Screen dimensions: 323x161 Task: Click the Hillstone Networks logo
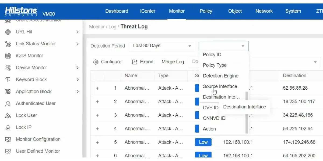pos(21,11)
